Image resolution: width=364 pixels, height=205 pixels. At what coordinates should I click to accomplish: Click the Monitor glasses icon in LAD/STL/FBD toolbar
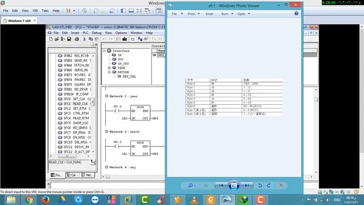tap(146, 39)
